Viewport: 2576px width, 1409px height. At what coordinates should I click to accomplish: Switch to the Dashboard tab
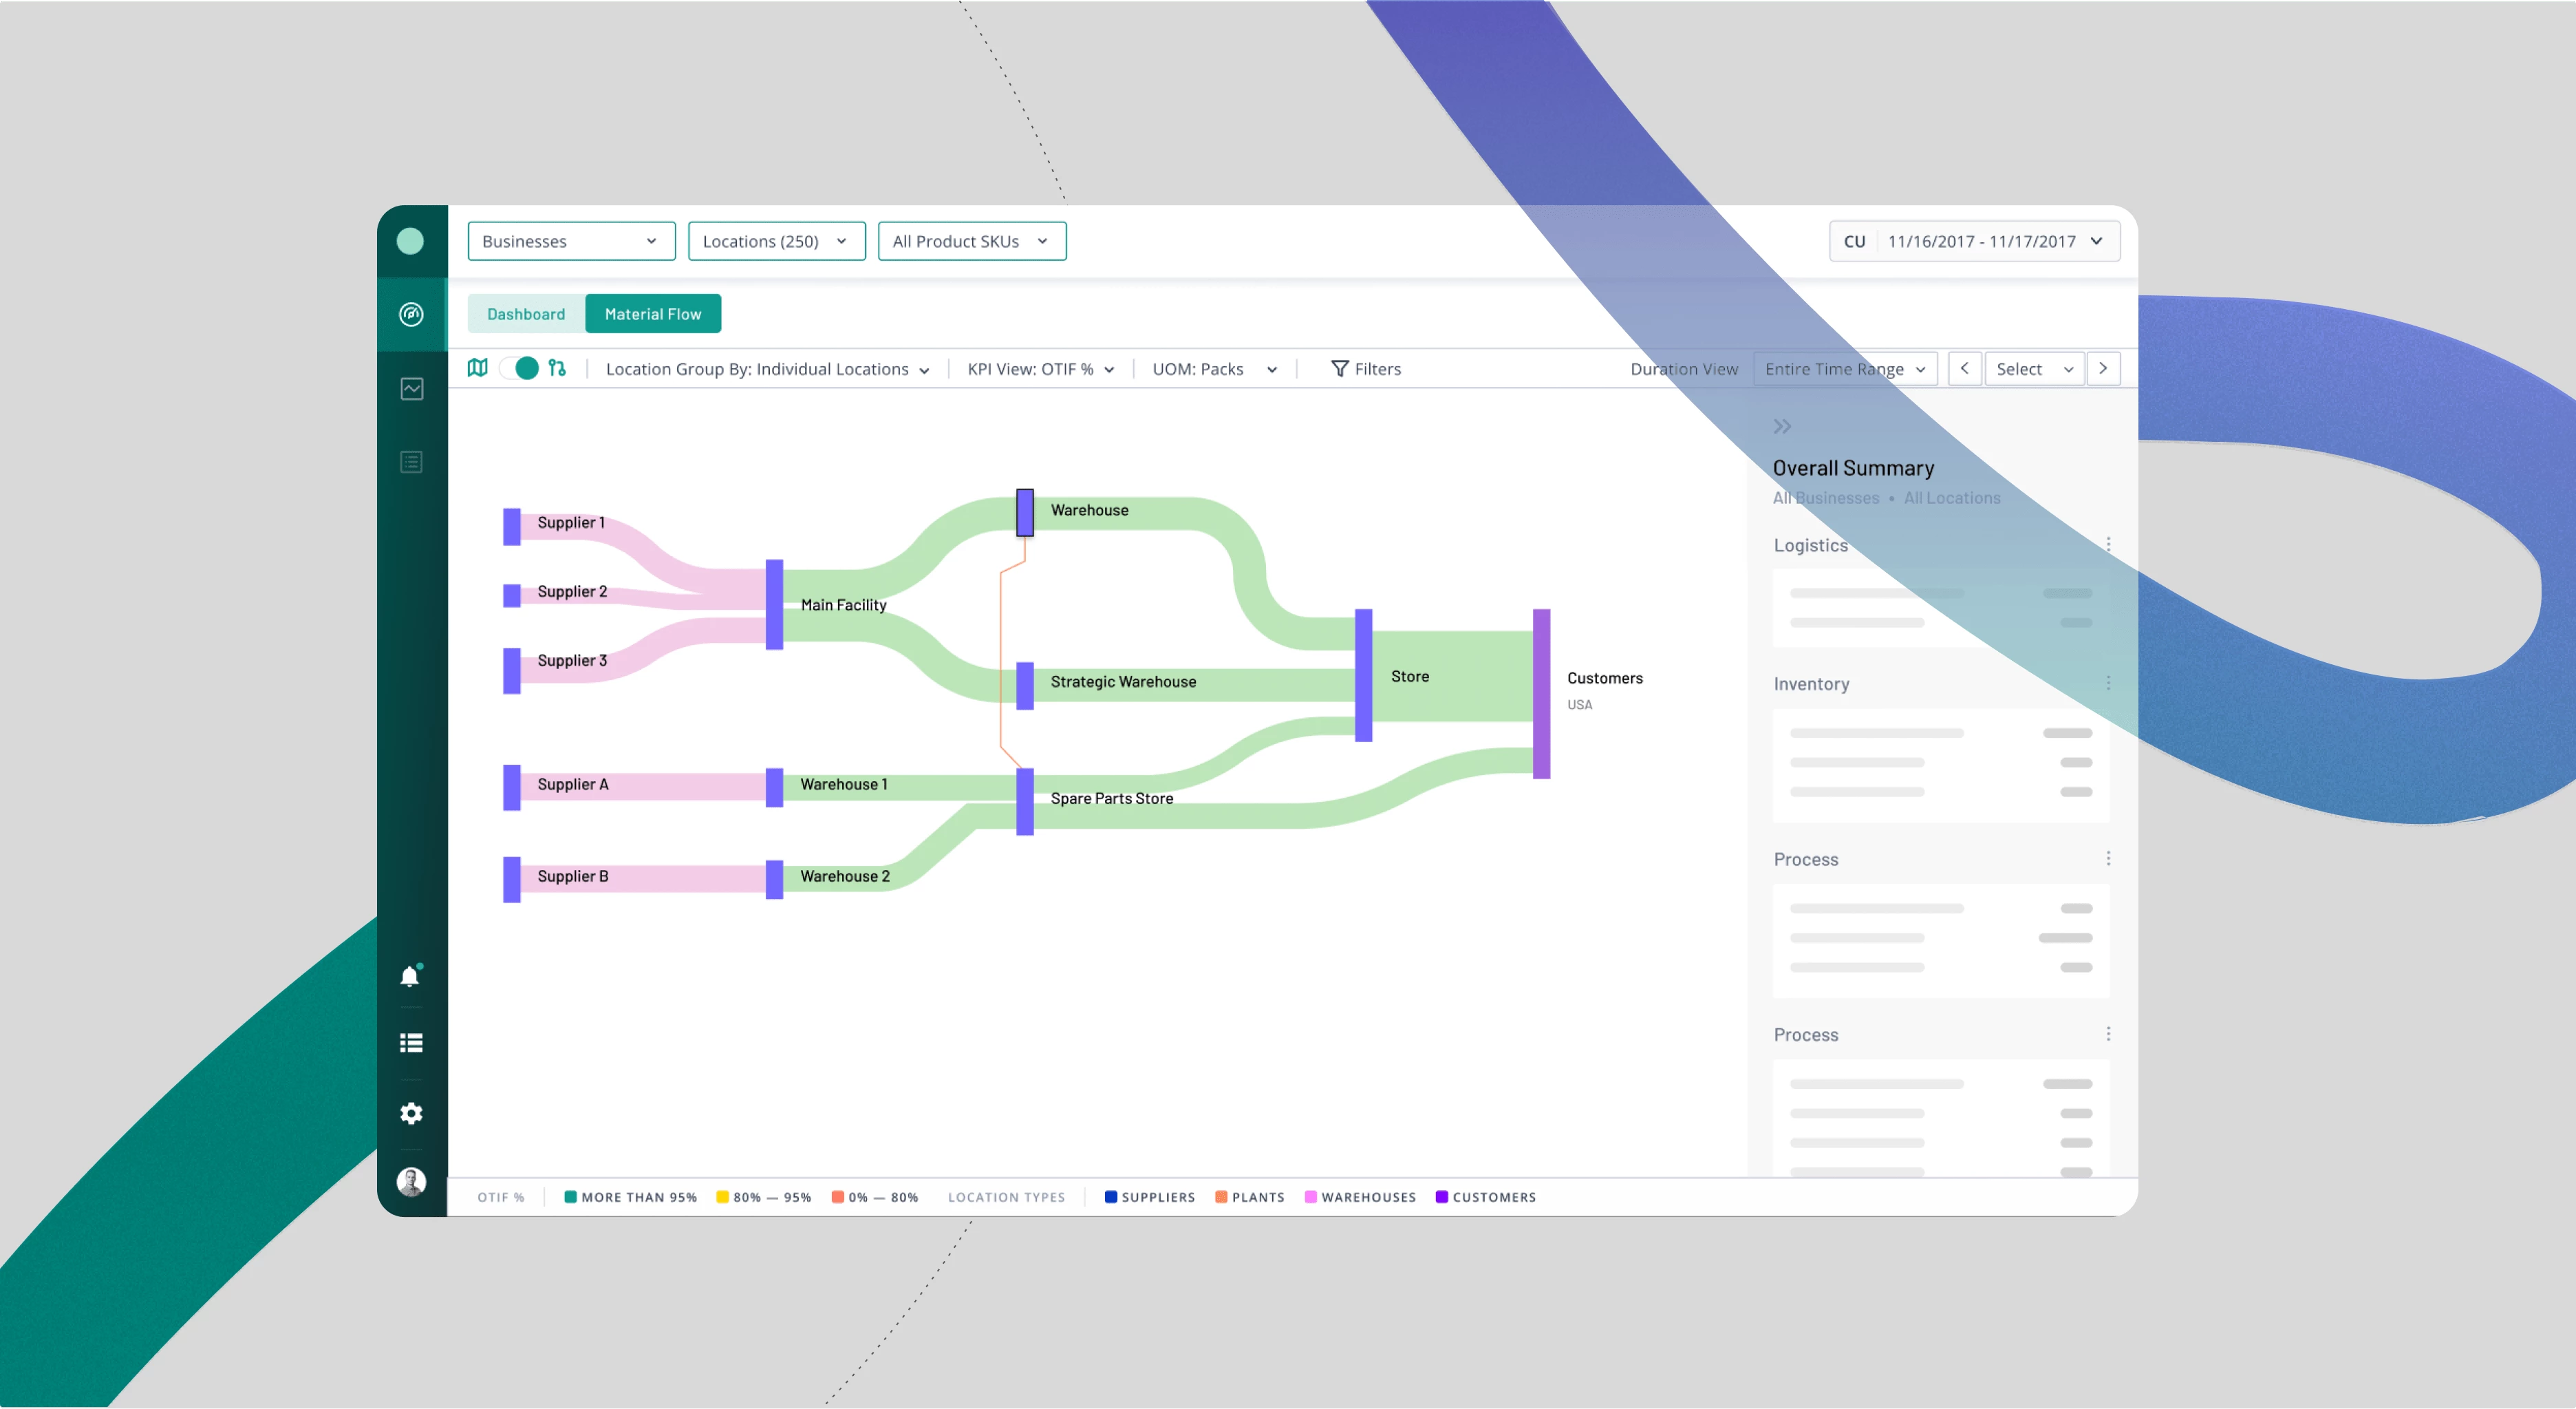point(526,315)
